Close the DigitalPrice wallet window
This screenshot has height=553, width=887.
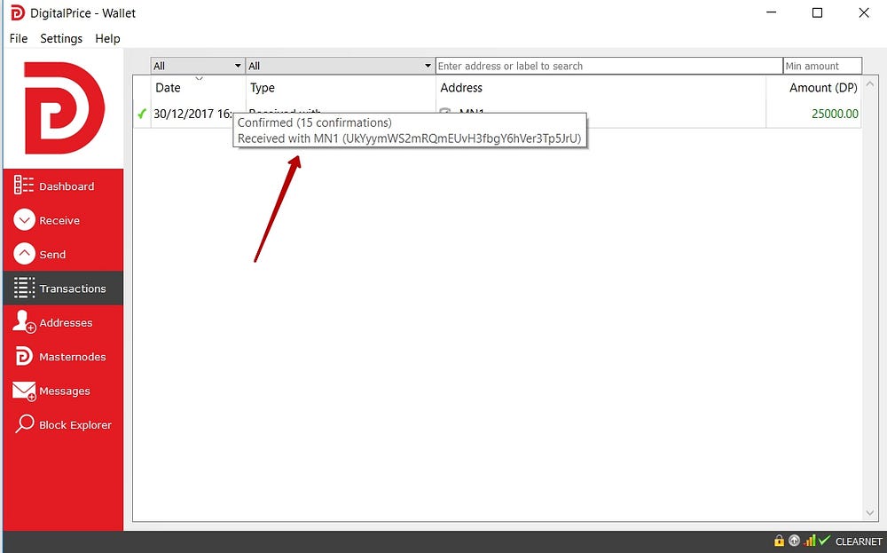(864, 12)
